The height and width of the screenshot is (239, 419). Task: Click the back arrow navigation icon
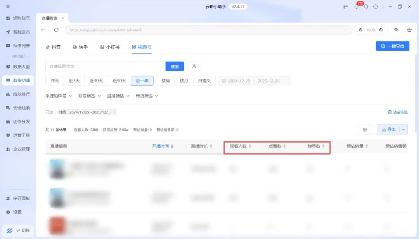click(43, 30)
